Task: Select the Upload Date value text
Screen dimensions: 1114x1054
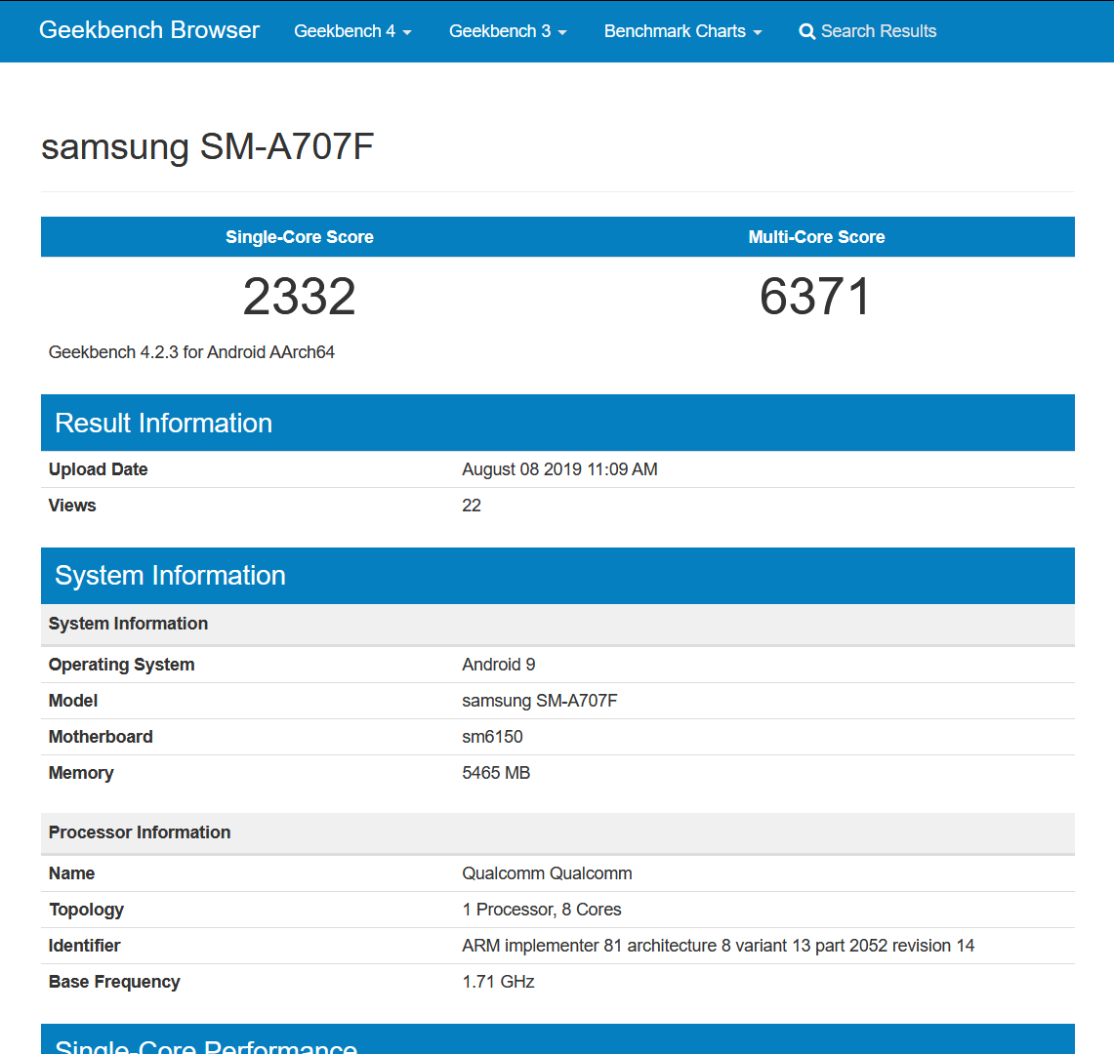Action: (x=559, y=469)
